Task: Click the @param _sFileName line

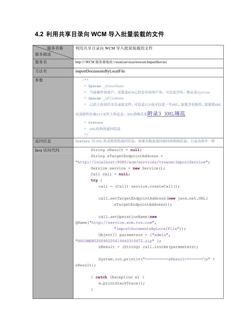Action: pyautogui.click(x=104, y=98)
